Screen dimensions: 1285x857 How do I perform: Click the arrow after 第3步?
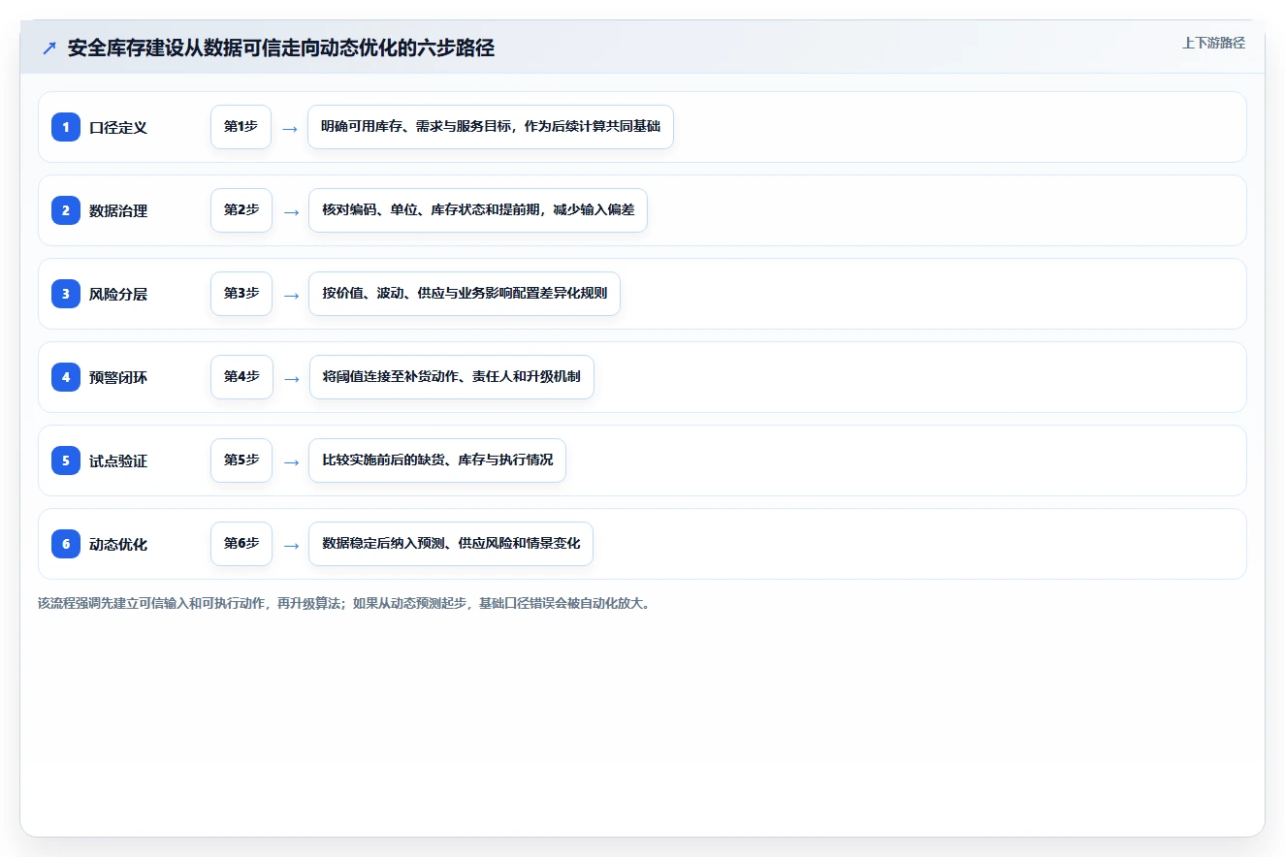pyautogui.click(x=291, y=295)
